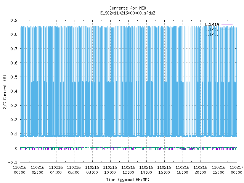Click the "0.9" y-axis tick label

point(14,20)
